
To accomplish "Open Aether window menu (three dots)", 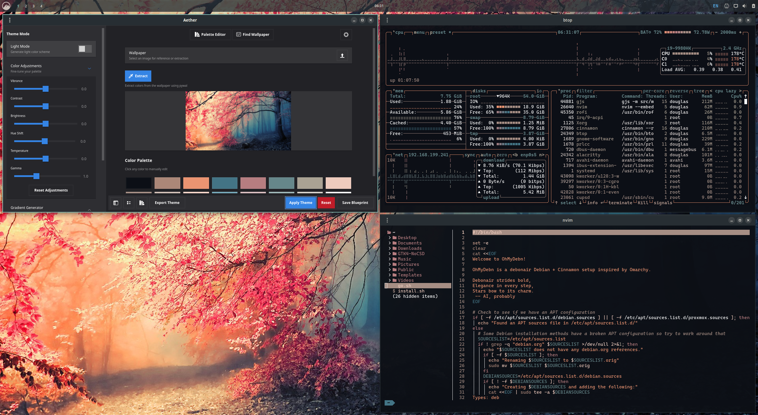I will 10,20.
